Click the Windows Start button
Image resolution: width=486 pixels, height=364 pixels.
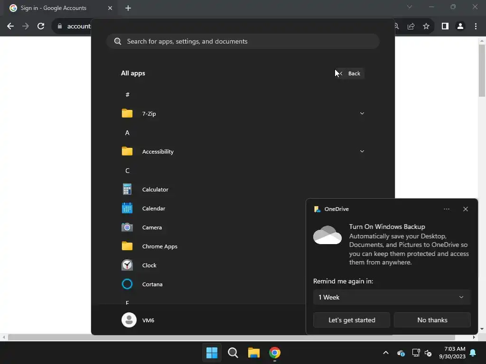[212, 353]
